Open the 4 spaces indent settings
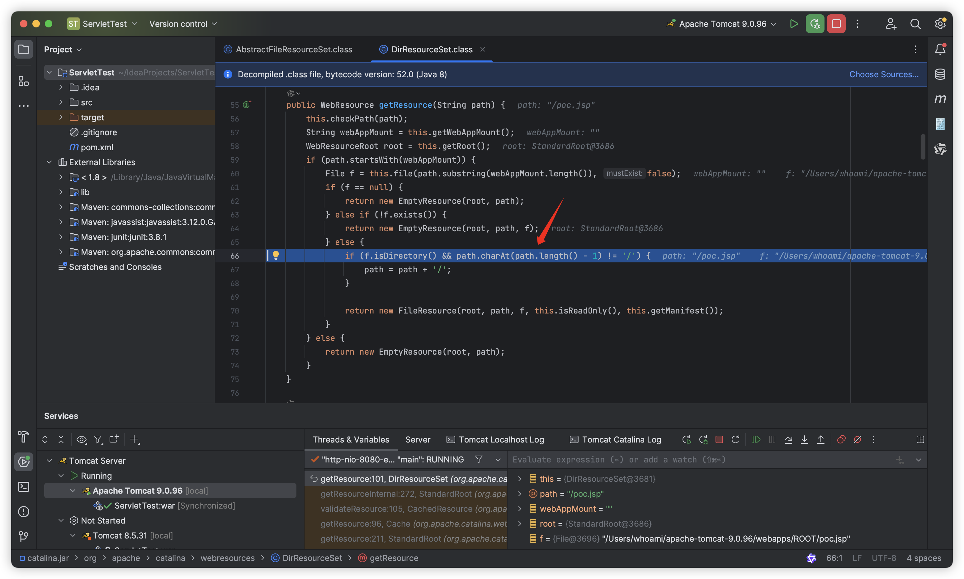964x579 pixels. click(x=924, y=558)
